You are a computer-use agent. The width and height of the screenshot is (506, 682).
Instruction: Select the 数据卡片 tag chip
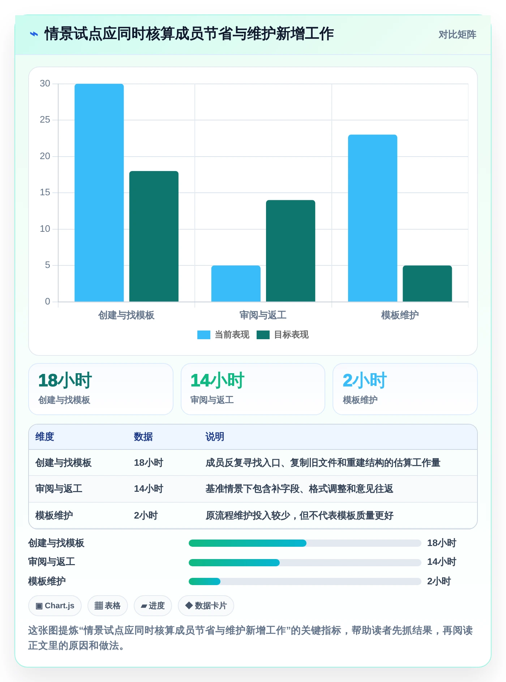click(x=206, y=606)
